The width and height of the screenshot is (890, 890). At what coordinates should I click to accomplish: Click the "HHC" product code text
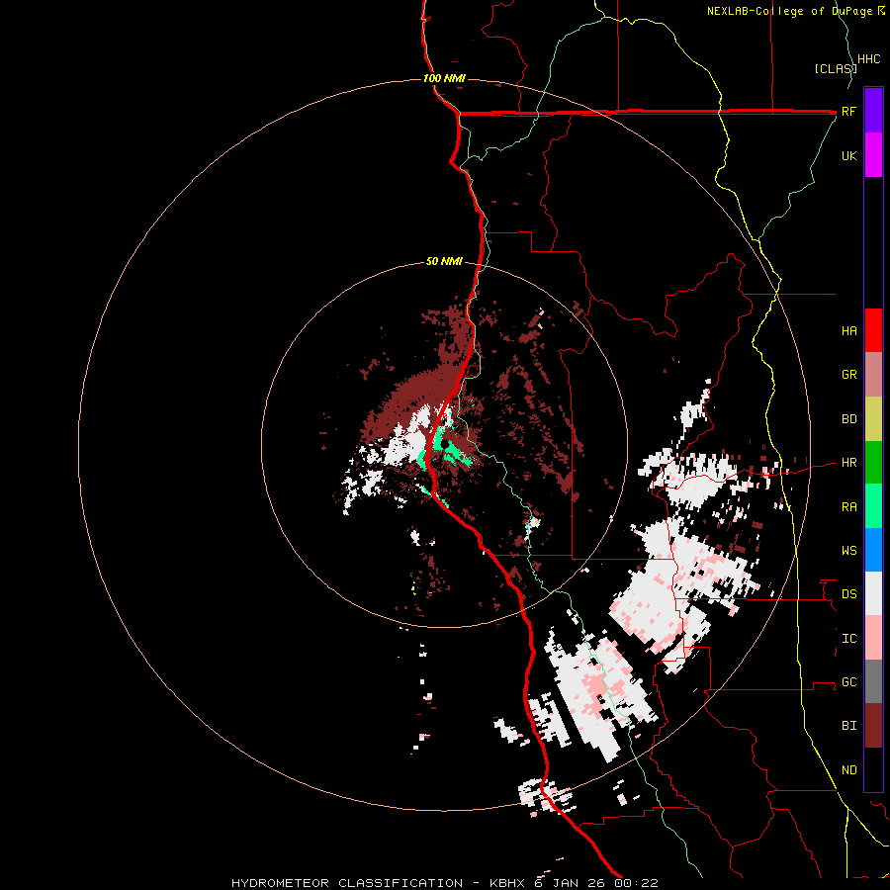(868, 59)
